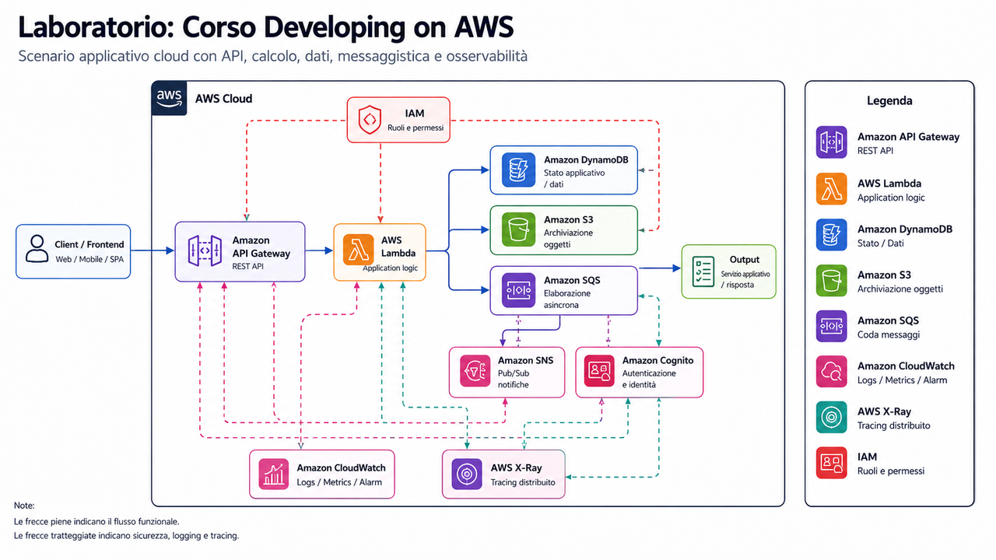Select the "Elaborazione asincrona" text
This screenshot has height=560, width=996.
click(567, 299)
